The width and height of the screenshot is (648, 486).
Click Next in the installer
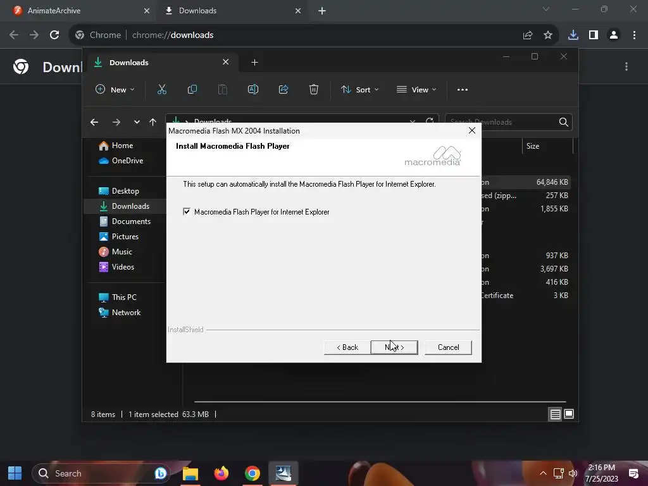click(394, 347)
